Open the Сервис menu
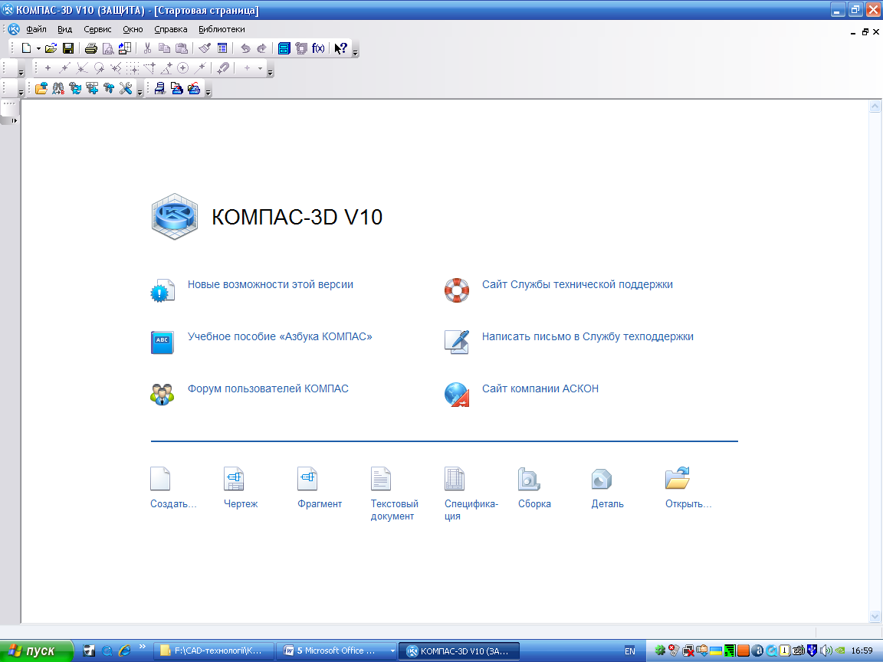Screen dimensions: 883x662 pos(97,29)
